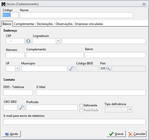Enable the Deficiente checkbox

81,105
